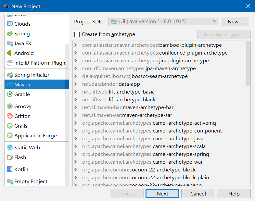The width and height of the screenshot is (255, 201).
Task: Click the IntelliJ Platform Plugin icon
Action: (x=10, y=63)
